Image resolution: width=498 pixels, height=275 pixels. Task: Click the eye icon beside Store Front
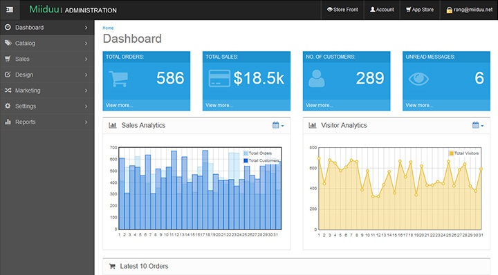[x=330, y=10]
